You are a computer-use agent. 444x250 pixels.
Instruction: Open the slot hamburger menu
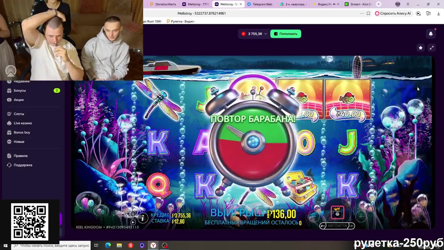(133, 214)
